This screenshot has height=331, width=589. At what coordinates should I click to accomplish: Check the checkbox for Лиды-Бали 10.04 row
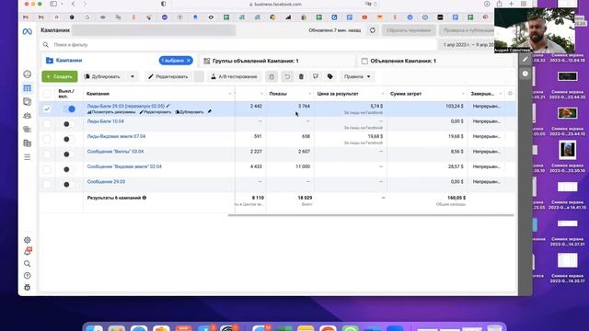coord(47,124)
